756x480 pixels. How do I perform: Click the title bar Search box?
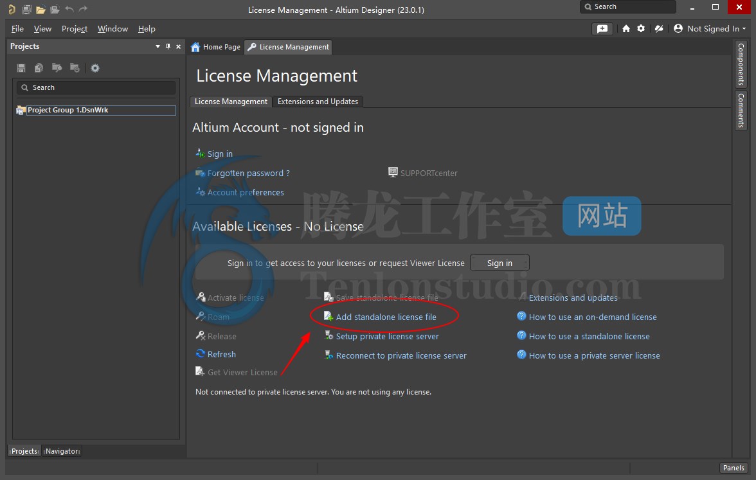[x=627, y=6]
